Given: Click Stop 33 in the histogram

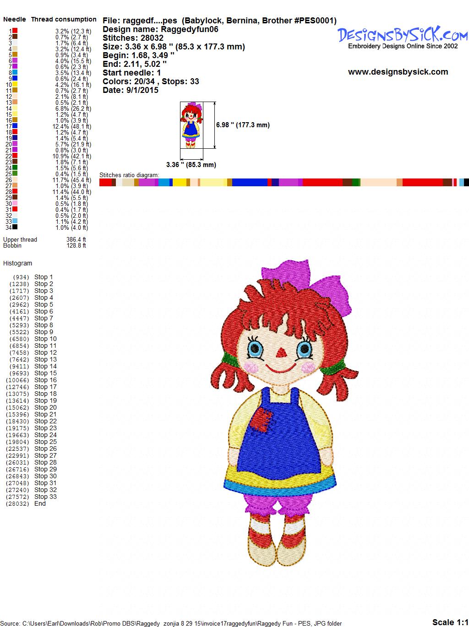Looking at the screenshot, I should (45, 497).
